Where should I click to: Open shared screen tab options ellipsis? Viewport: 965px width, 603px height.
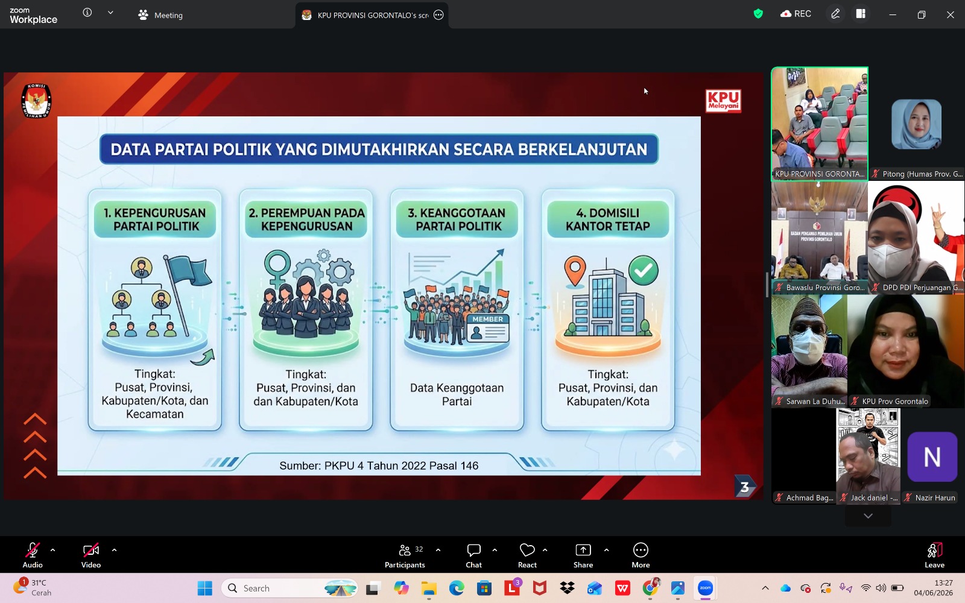[438, 15]
